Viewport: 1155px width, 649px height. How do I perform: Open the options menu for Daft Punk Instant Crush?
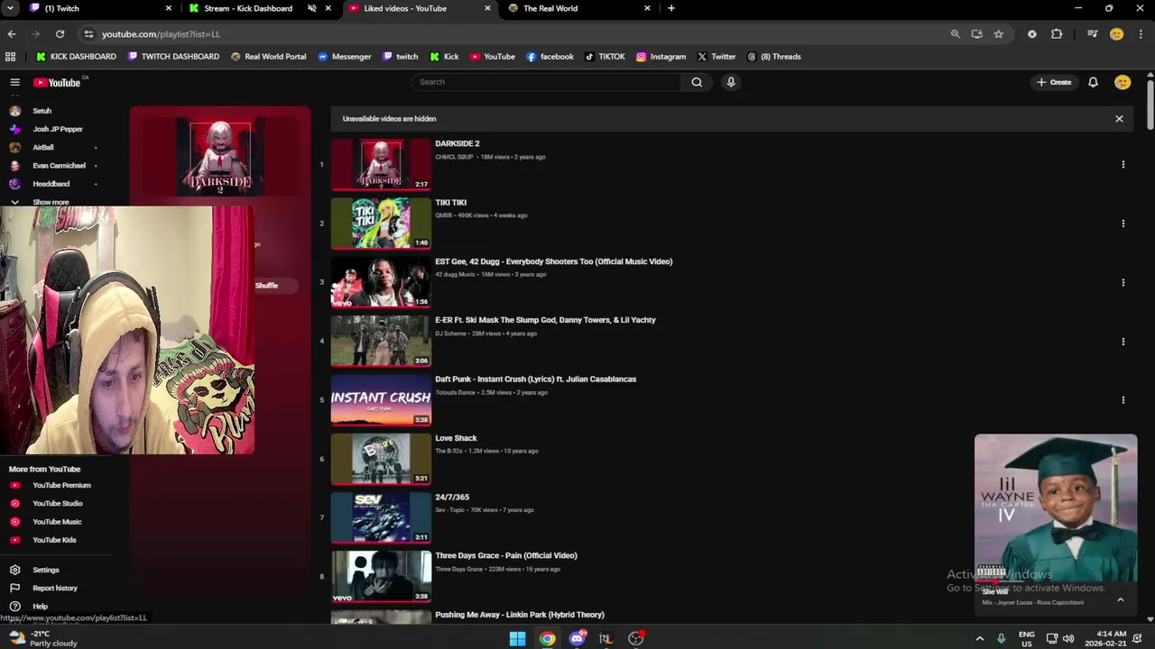click(1123, 400)
